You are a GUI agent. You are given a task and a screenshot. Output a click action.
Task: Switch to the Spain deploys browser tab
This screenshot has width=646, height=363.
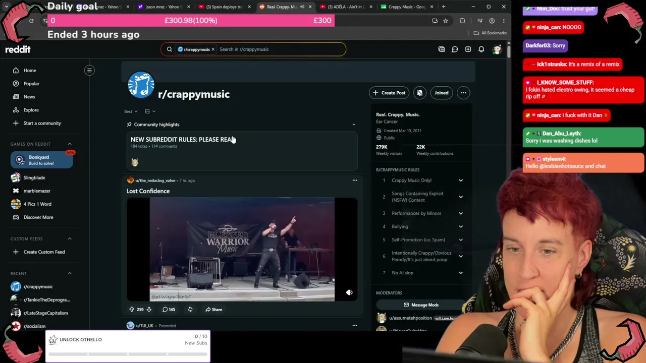(x=224, y=7)
